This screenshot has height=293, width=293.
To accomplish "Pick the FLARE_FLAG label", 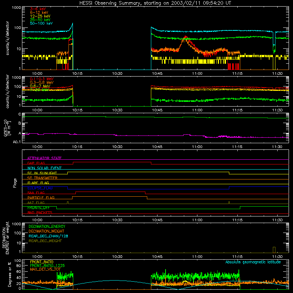I will click(38, 183).
